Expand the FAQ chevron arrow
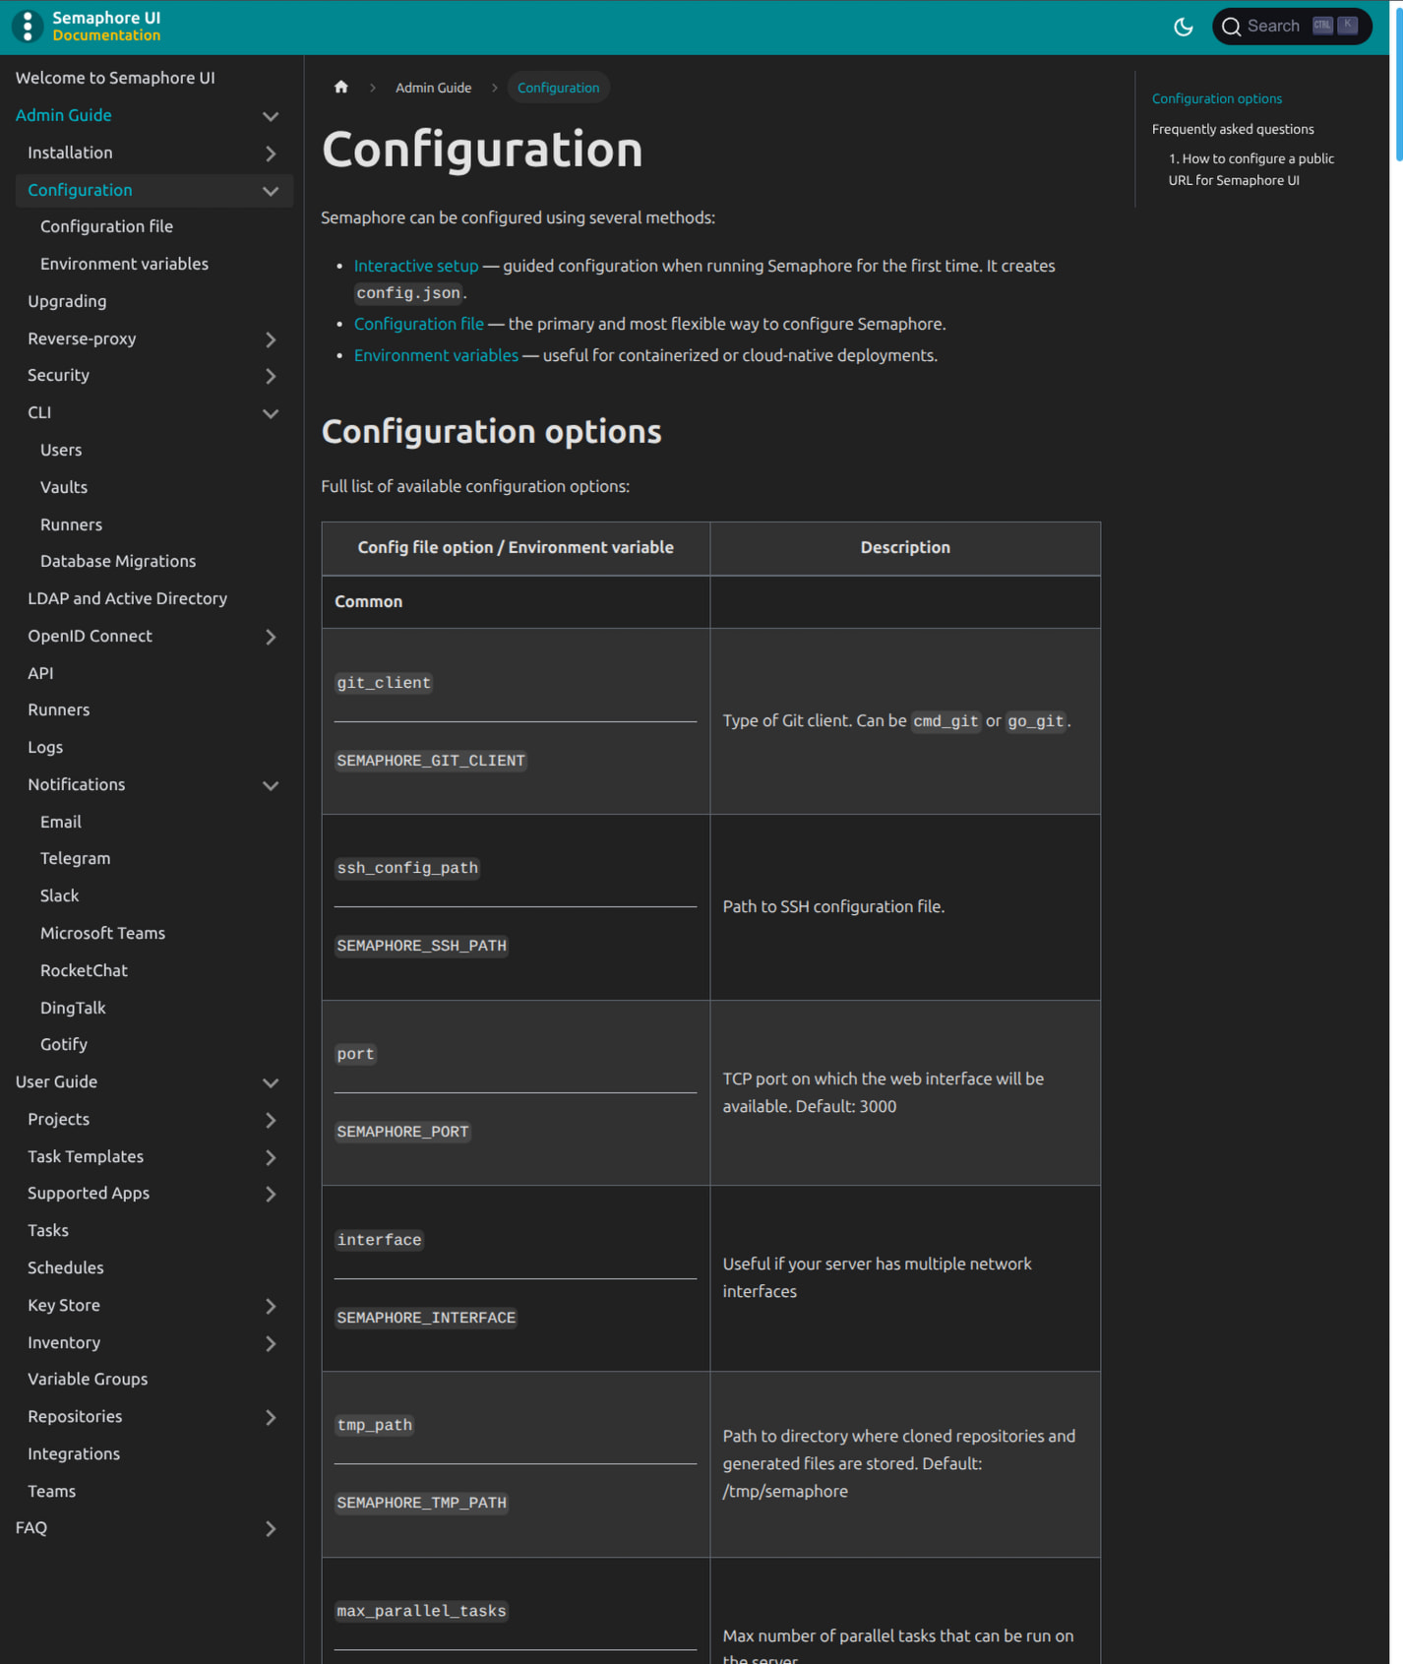1403x1664 pixels. pos(271,1528)
